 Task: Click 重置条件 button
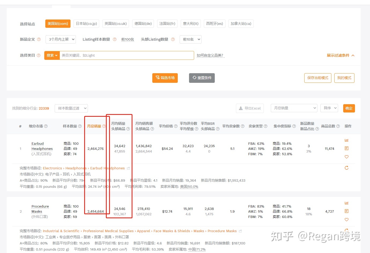click(202, 78)
